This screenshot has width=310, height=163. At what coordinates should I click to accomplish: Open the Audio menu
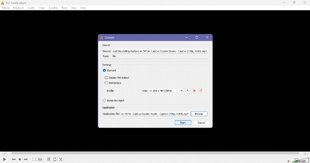[x=31, y=8]
